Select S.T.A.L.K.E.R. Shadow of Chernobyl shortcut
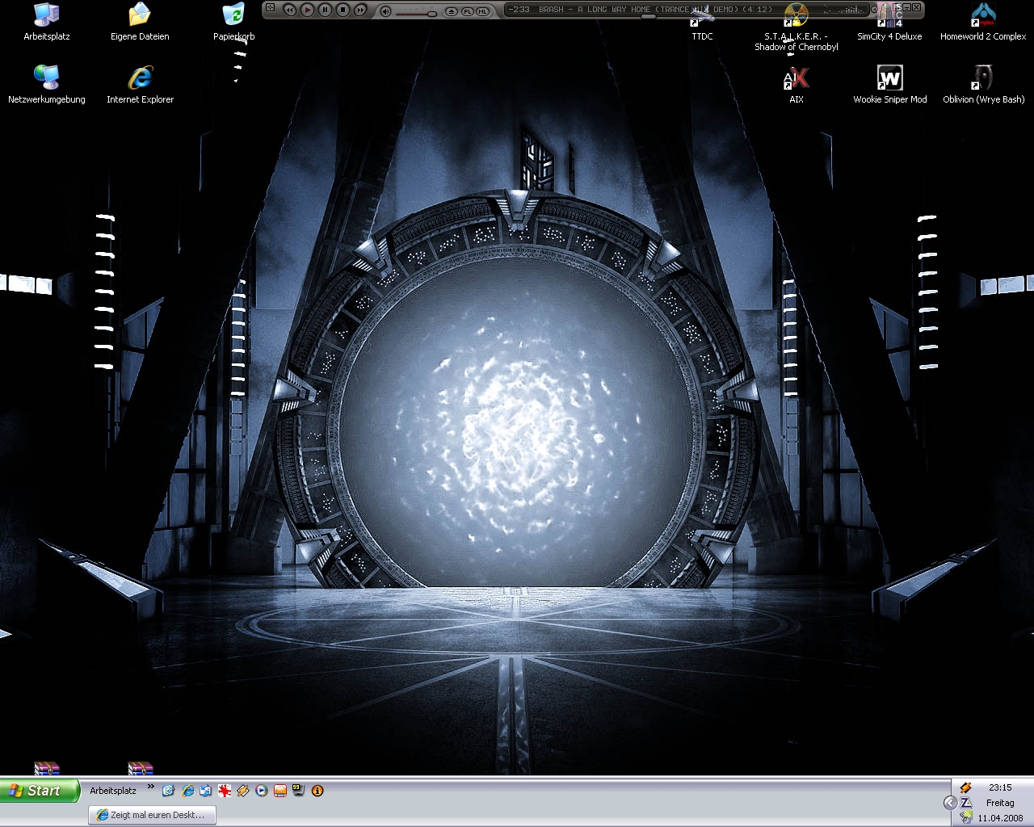Screen dimensions: 1034x827 click(797, 28)
